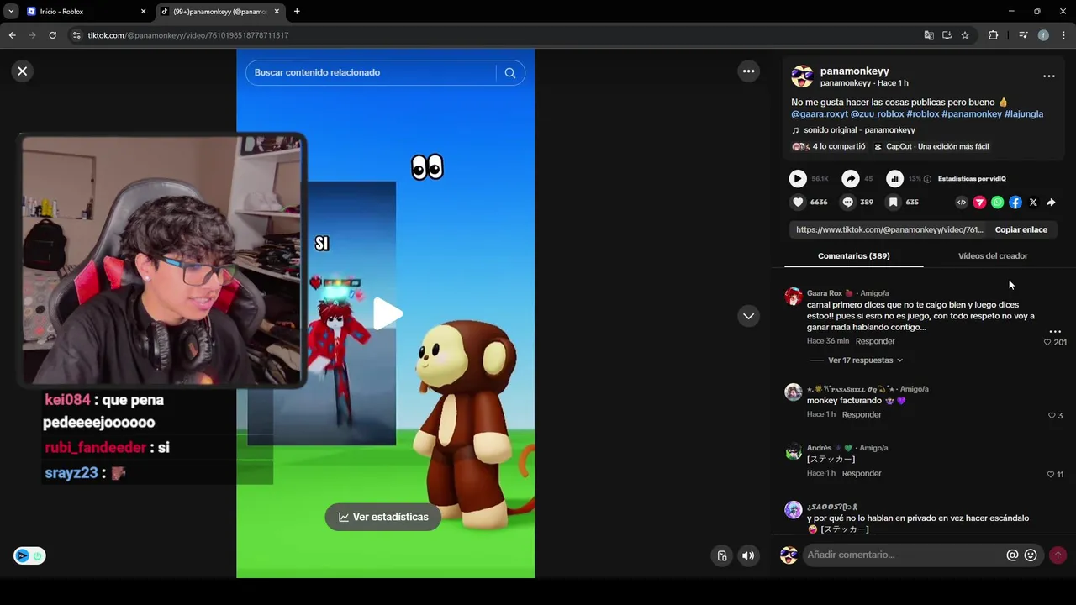Open the tab search dropdown
Screen dimensions: 1076x605
[x=11, y=12]
